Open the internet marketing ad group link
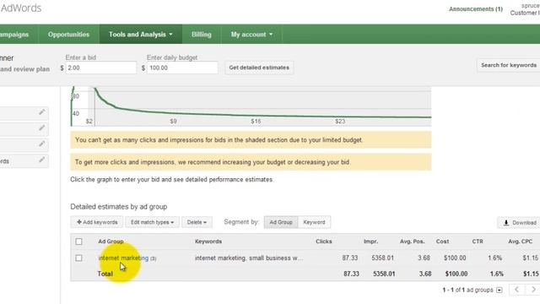540x304 pixels. tap(123, 258)
